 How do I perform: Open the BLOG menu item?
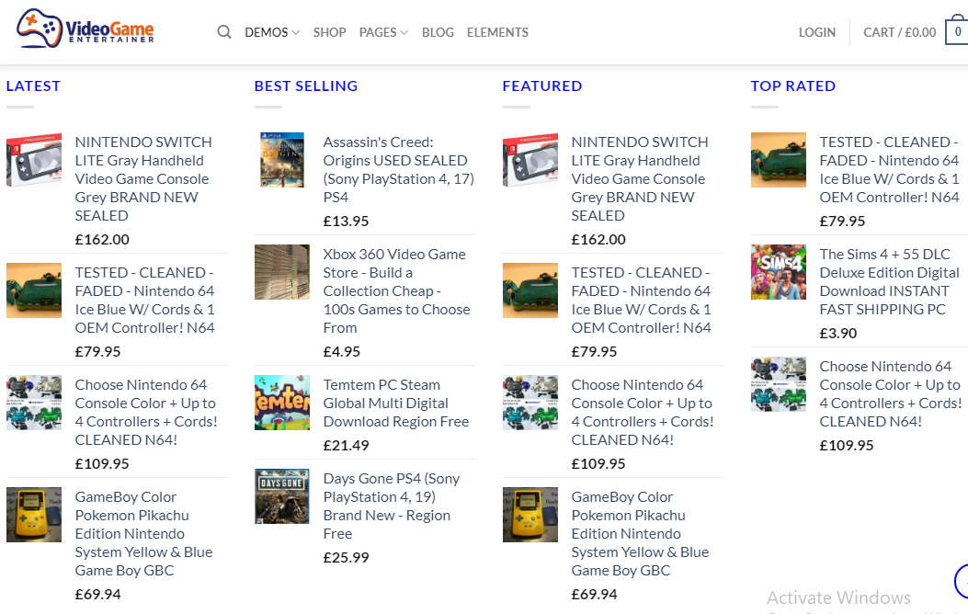point(438,32)
